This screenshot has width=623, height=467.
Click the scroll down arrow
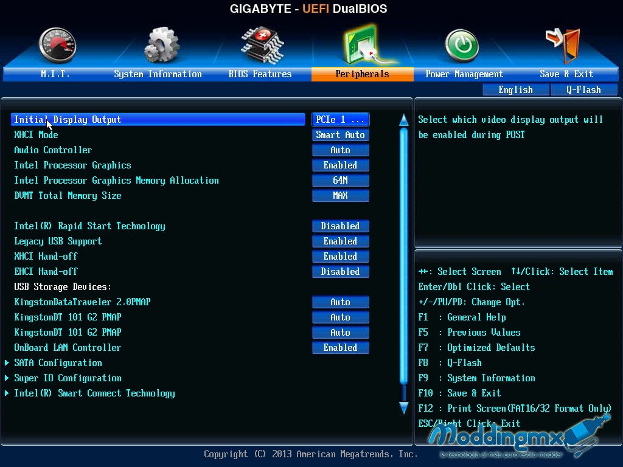[404, 408]
